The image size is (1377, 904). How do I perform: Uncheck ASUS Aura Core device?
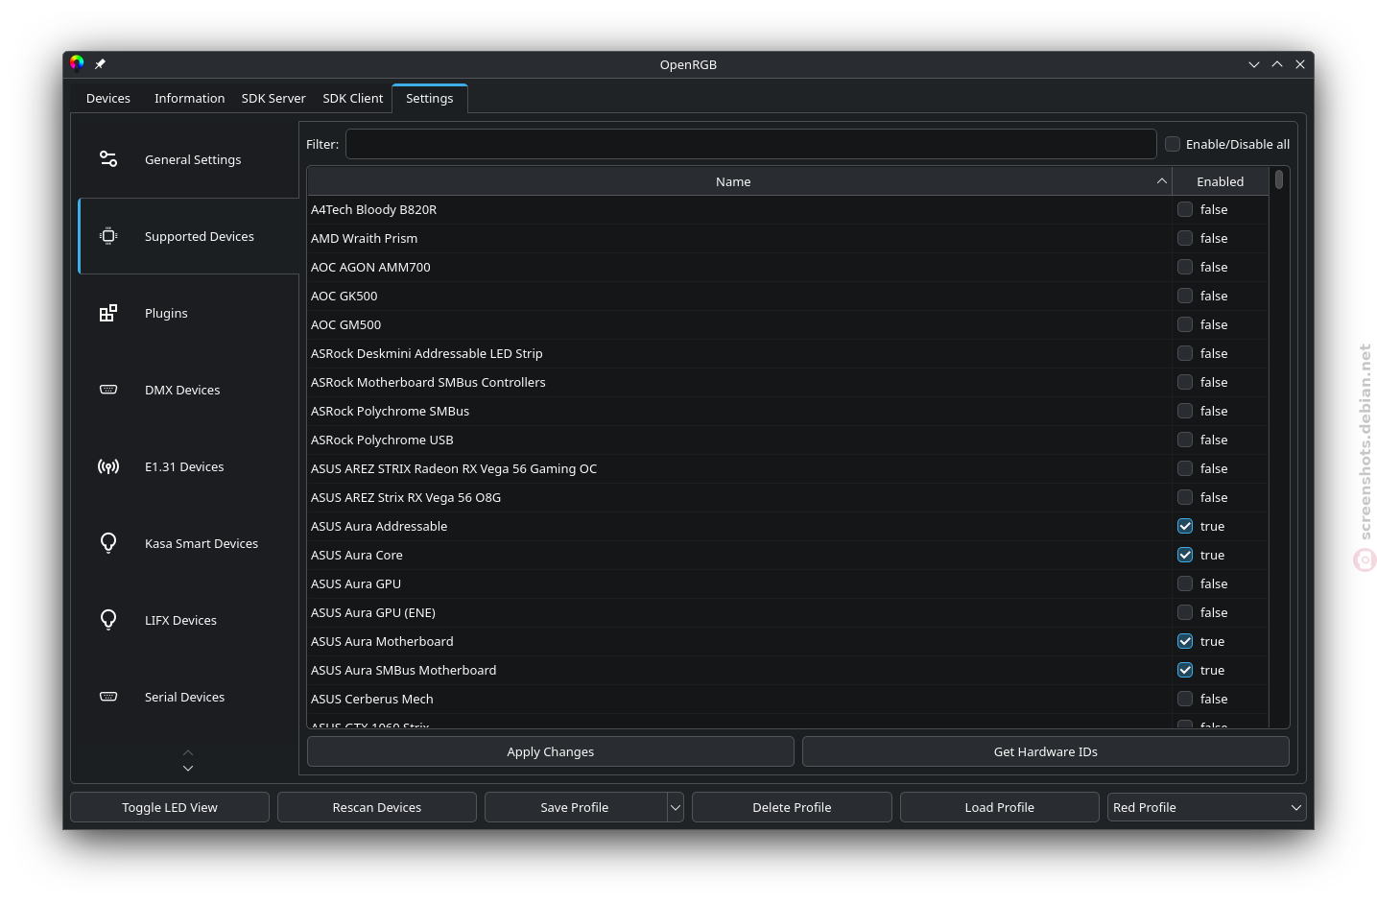(x=1185, y=555)
